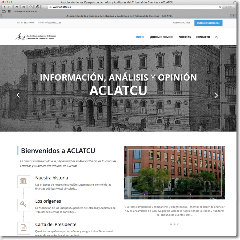240x240 pixels.
Task: Click the 'INFORMACIÓN, ANÁLISIS Y OPINIÓN' banner text
Action: [x=118, y=77]
